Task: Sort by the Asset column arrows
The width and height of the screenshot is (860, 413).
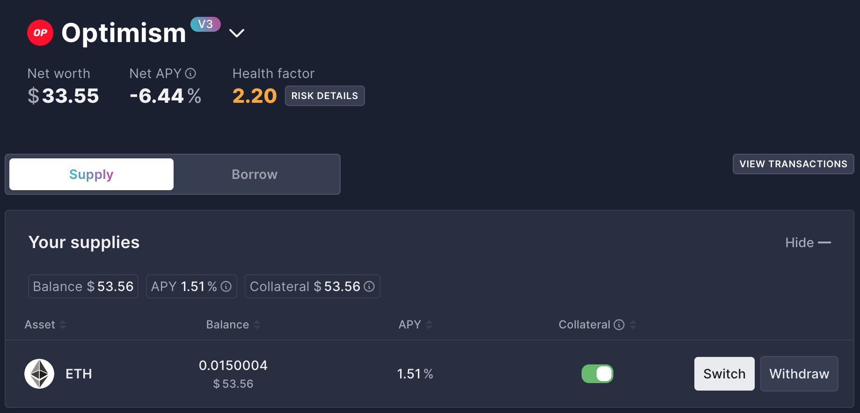Action: pos(63,325)
